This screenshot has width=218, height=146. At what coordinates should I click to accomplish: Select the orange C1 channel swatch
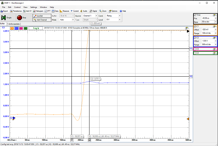(x=12, y=28)
